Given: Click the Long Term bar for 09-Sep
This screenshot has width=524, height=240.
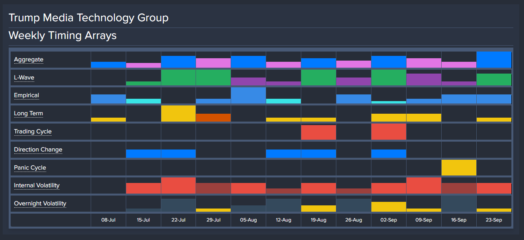Looking at the screenshot, I should click(x=424, y=118).
